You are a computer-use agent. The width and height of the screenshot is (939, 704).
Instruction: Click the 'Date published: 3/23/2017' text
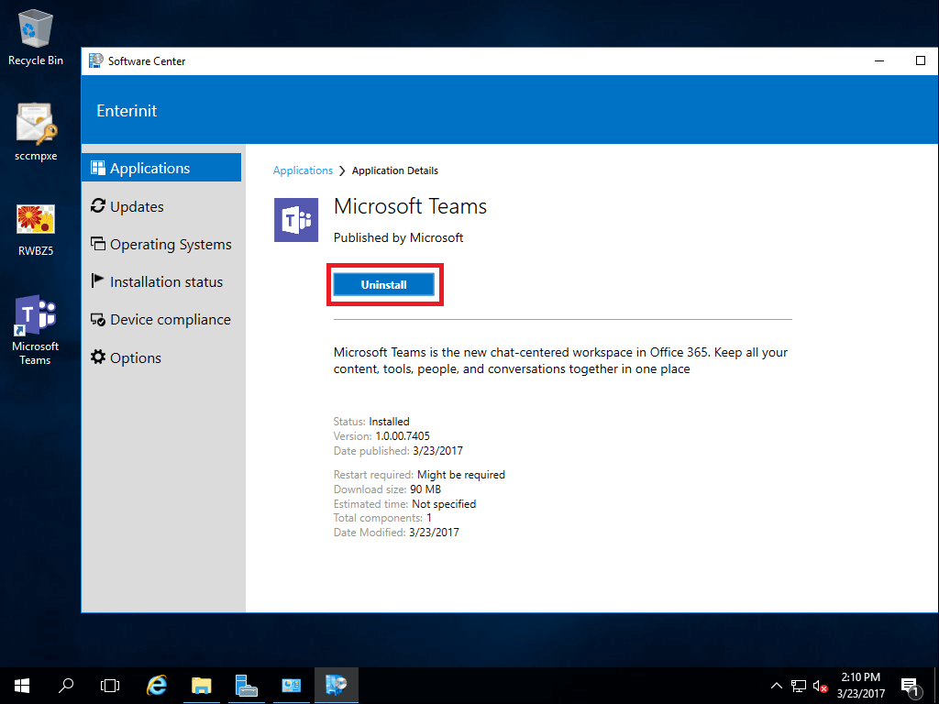[398, 451]
